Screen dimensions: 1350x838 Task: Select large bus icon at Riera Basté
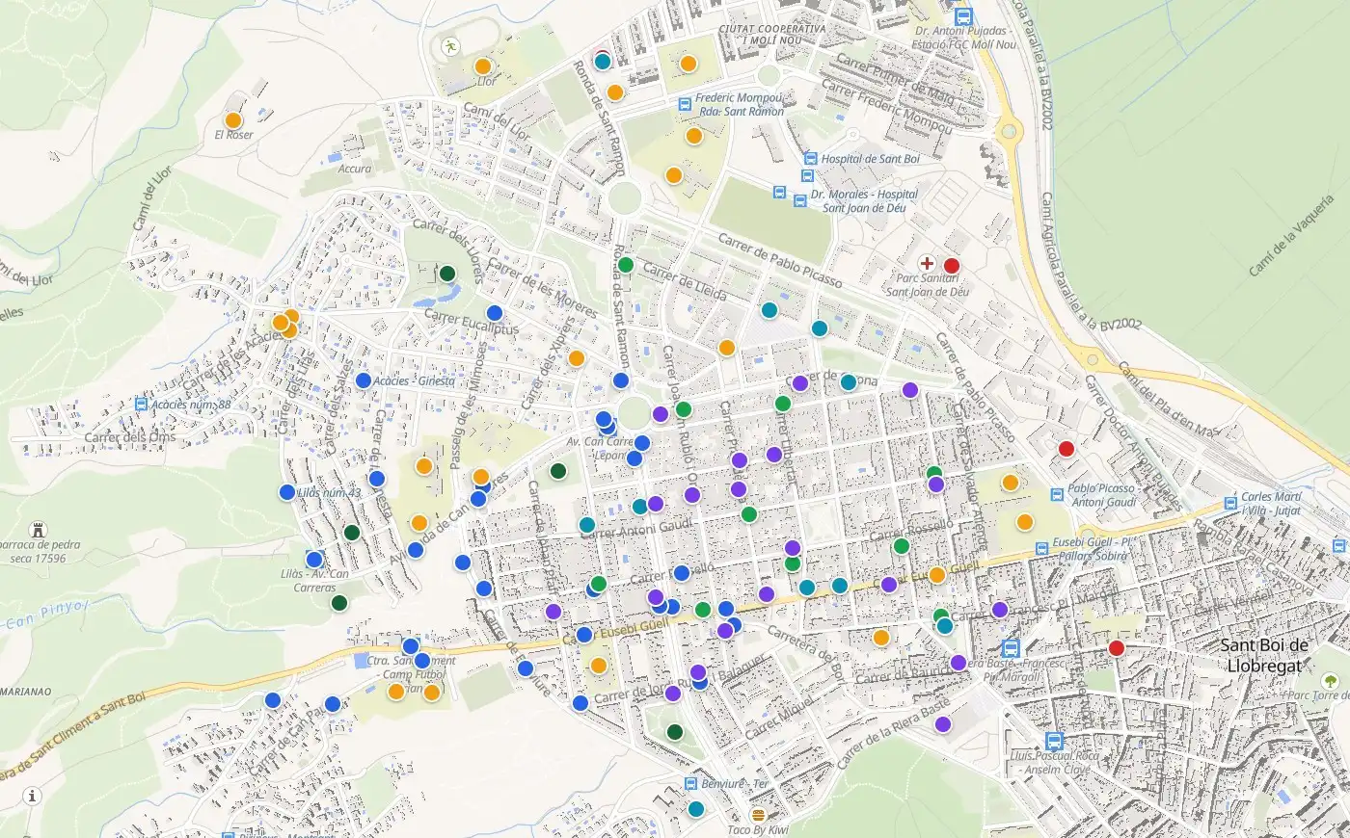[1011, 647]
